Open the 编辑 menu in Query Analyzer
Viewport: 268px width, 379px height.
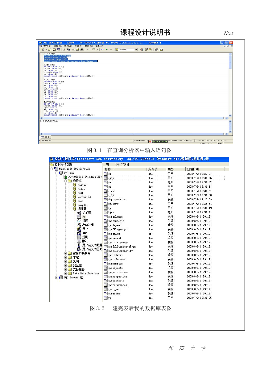(58, 46)
